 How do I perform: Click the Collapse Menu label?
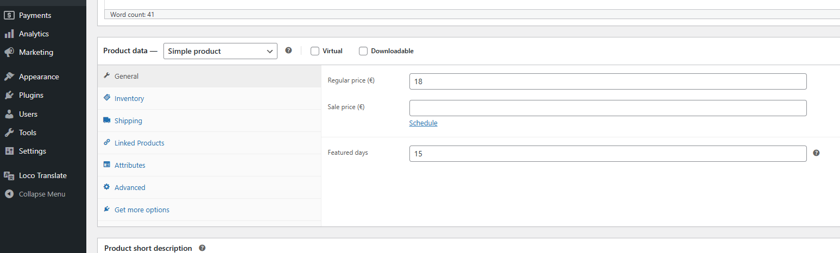coord(42,194)
